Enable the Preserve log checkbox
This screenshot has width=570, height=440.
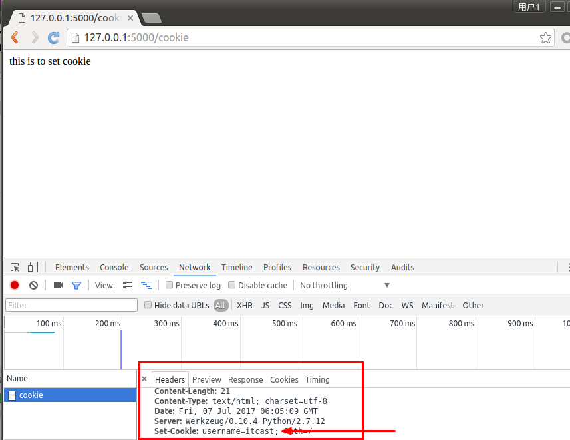[170, 286]
